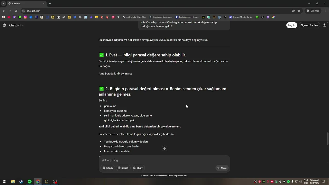The image size is (329, 185).
Task: Open the YouTube bookmark icon
Action: [9, 17]
